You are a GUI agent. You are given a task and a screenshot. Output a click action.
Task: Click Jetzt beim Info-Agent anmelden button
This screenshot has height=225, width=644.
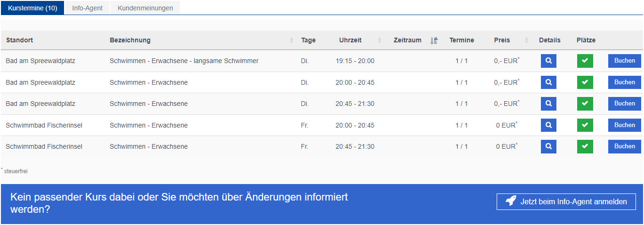click(566, 201)
